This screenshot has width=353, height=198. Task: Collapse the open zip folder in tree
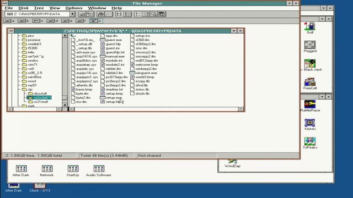[27, 89]
